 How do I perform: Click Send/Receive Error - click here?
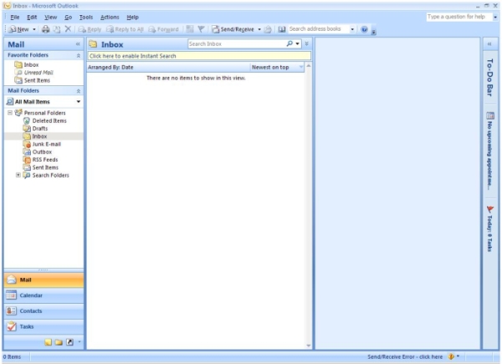405,356
